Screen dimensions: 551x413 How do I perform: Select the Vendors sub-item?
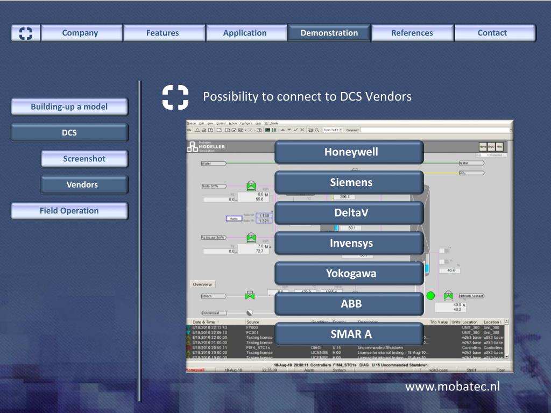[x=84, y=184]
